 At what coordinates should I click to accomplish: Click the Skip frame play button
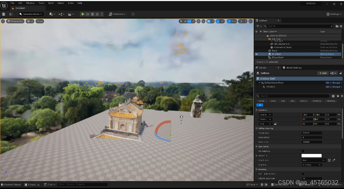coord(88,14)
